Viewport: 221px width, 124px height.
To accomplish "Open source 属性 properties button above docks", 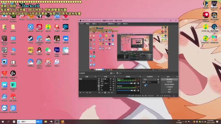I will click(x=112, y=73).
